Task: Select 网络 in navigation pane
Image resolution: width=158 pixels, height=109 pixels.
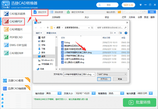Action: pyautogui.click(x=41, y=69)
